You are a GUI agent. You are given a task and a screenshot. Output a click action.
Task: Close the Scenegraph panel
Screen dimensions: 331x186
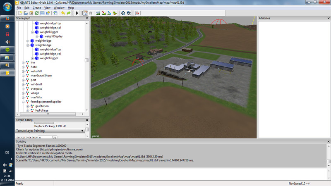[87, 18]
